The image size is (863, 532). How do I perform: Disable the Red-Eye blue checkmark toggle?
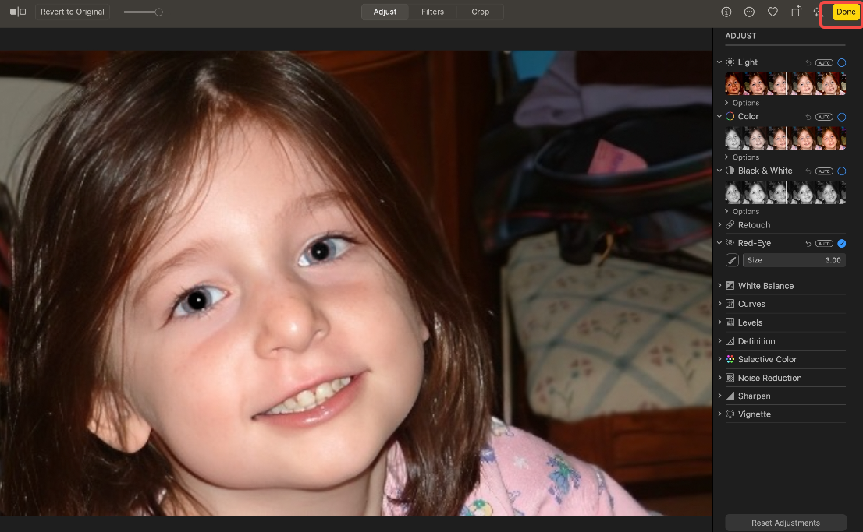(841, 243)
